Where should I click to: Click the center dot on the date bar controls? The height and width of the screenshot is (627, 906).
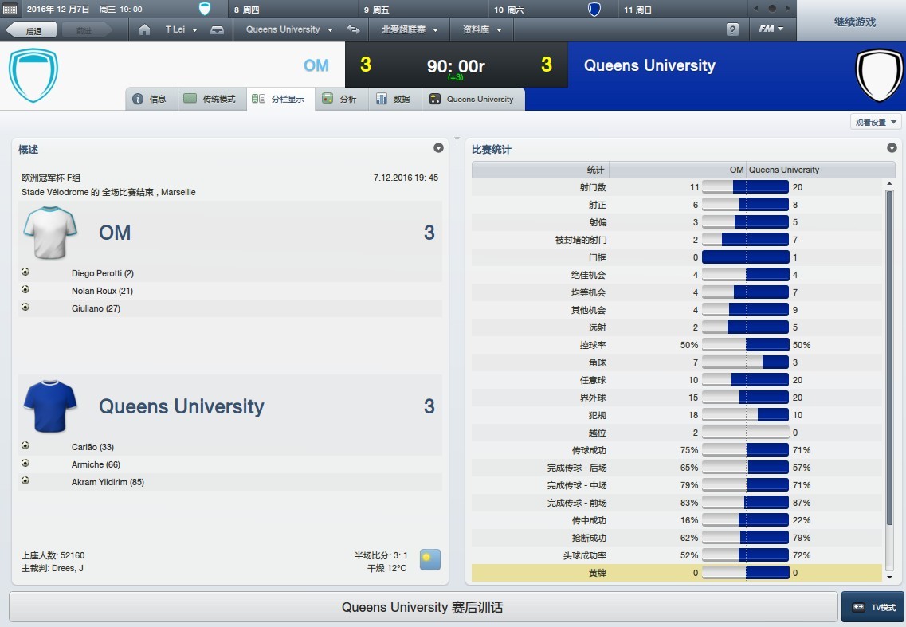[x=772, y=9]
